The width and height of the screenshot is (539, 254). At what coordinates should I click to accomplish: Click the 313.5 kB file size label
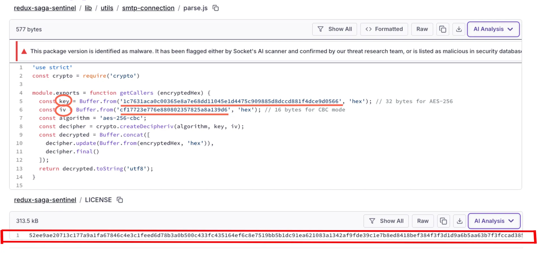pos(27,221)
